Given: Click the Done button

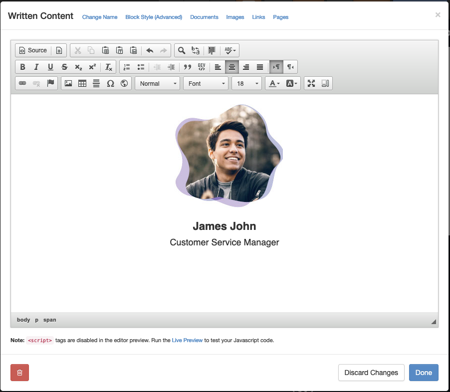Looking at the screenshot, I should pyautogui.click(x=424, y=373).
